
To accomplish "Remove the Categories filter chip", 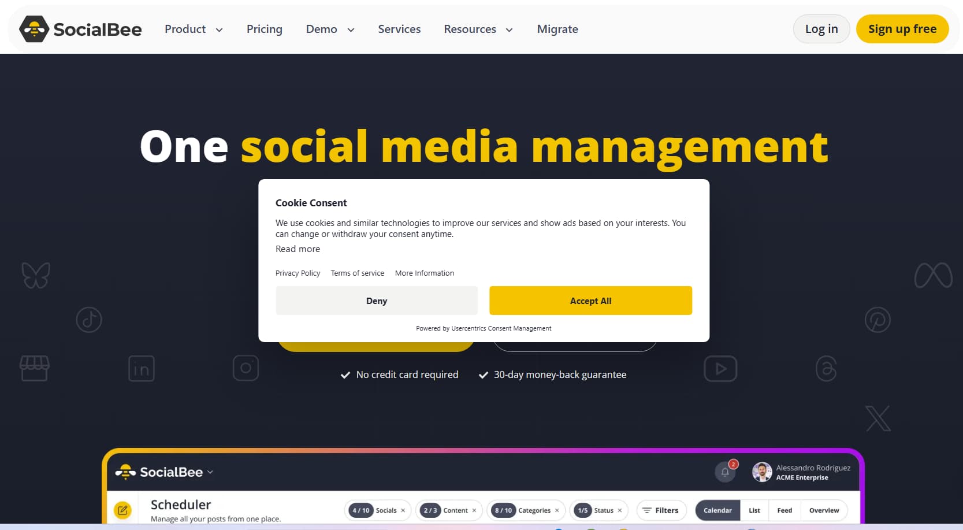I will (557, 510).
